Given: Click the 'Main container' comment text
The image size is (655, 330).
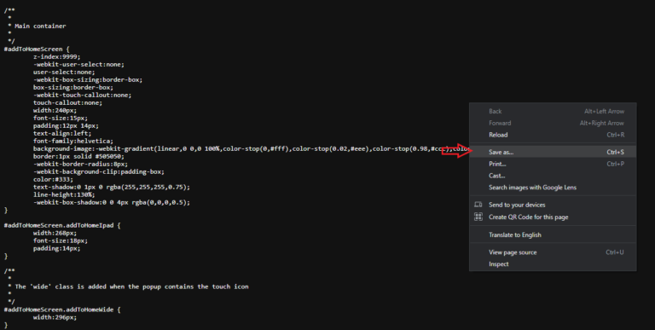Looking at the screenshot, I should tap(41, 26).
